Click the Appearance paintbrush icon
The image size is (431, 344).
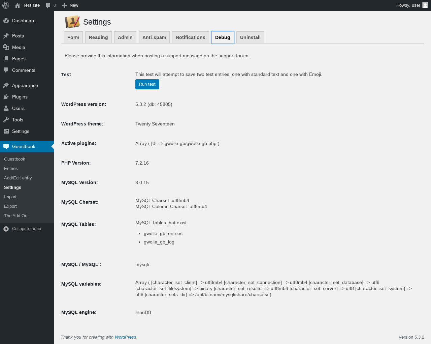click(x=6, y=85)
